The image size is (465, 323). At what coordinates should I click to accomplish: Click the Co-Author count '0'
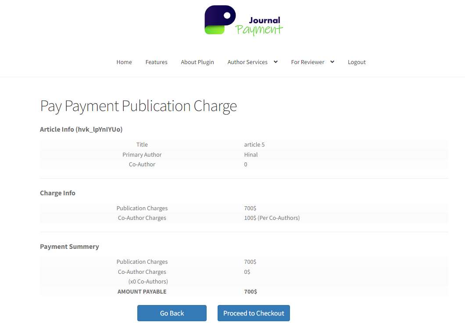[246, 164]
